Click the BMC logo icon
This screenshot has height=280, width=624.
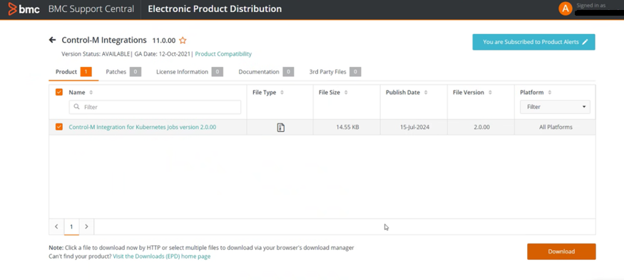[x=24, y=9]
